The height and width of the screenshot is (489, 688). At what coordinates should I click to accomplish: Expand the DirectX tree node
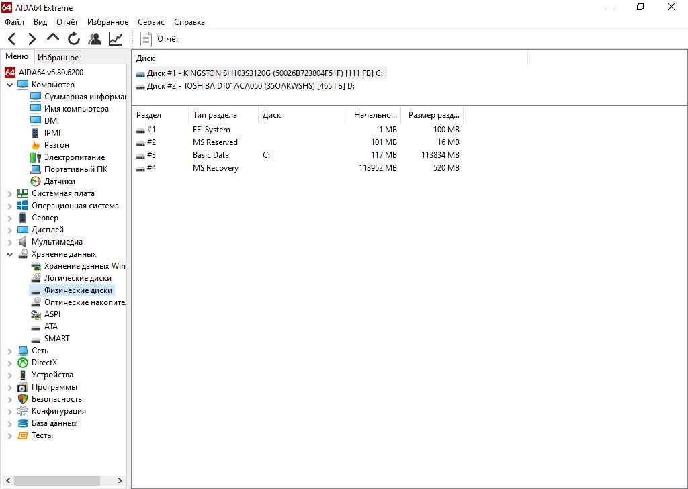coord(9,363)
